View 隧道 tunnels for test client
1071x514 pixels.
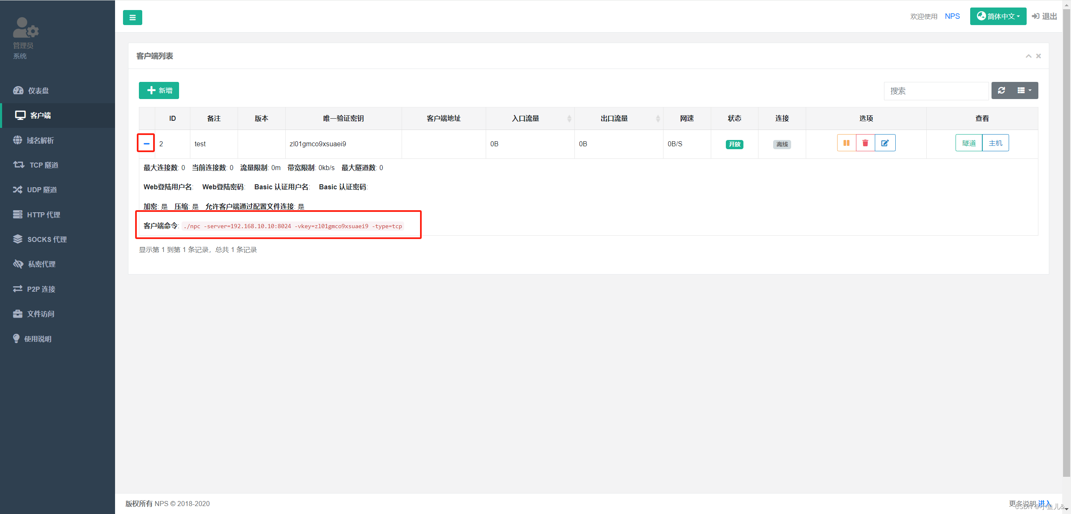click(969, 143)
